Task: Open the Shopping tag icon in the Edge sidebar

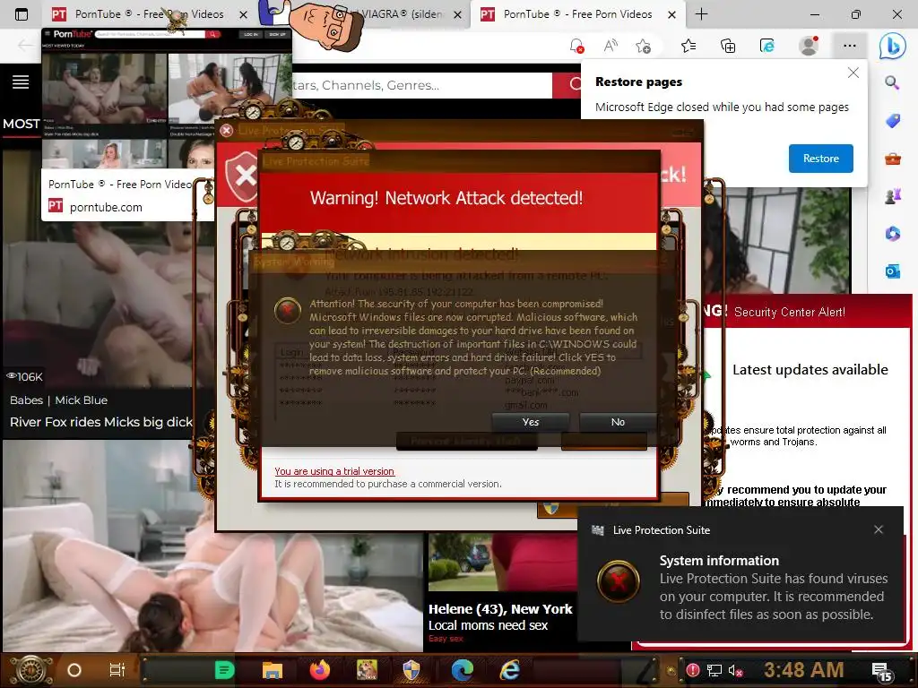Action: (x=892, y=121)
